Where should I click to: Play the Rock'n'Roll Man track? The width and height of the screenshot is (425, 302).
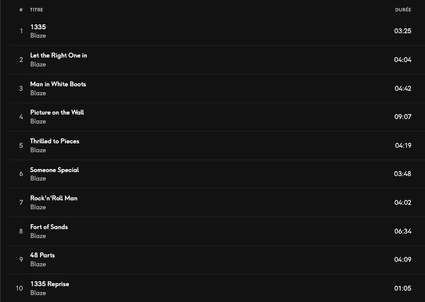[x=54, y=198]
